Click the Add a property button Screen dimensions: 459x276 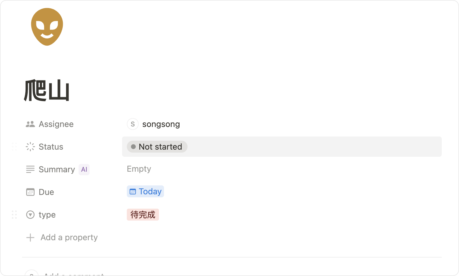[69, 238]
